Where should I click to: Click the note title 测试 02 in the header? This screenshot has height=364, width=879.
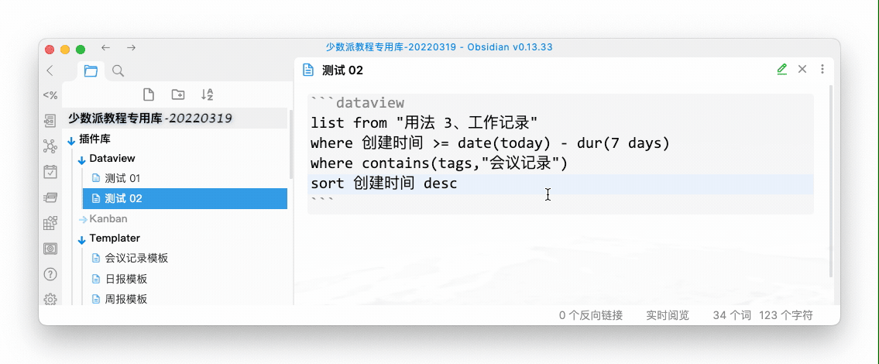click(342, 70)
